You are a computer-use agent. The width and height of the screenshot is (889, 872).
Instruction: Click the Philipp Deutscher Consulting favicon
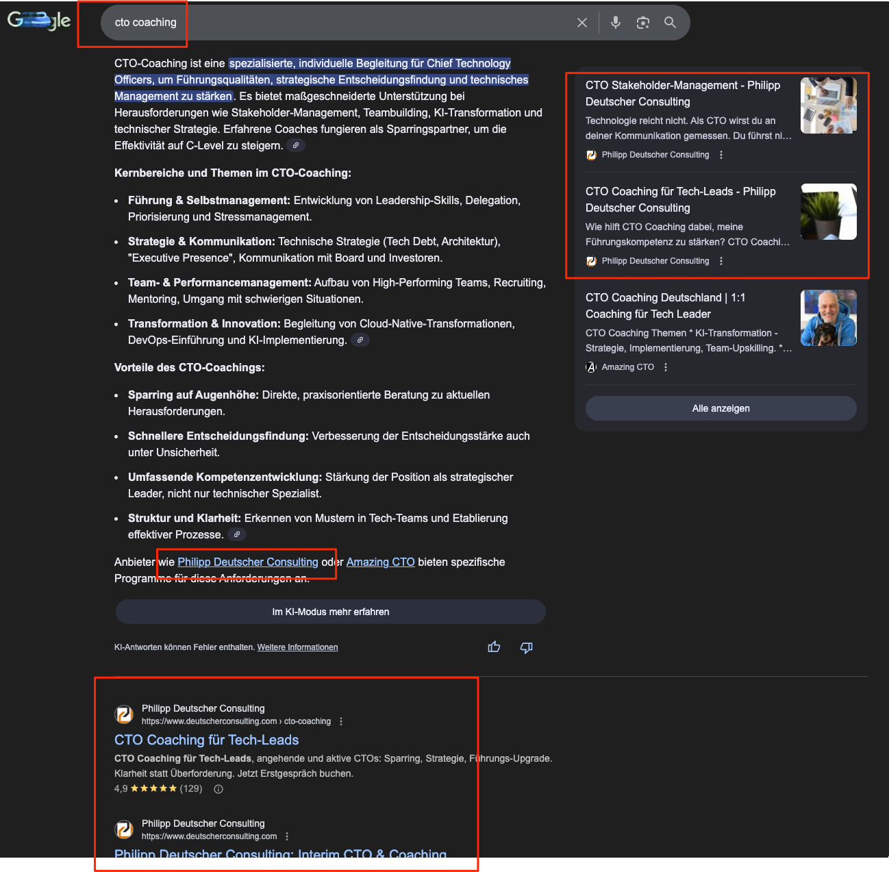124,714
